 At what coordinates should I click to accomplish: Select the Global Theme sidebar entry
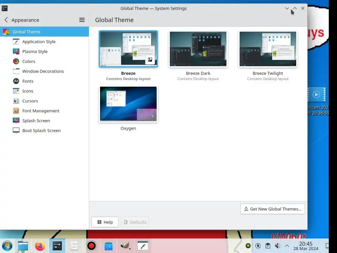click(x=44, y=32)
